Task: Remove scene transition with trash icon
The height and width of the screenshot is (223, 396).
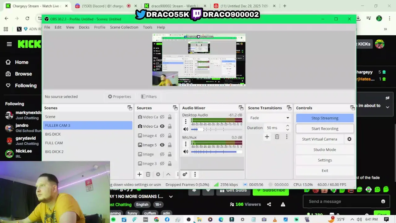Action: 277,137
